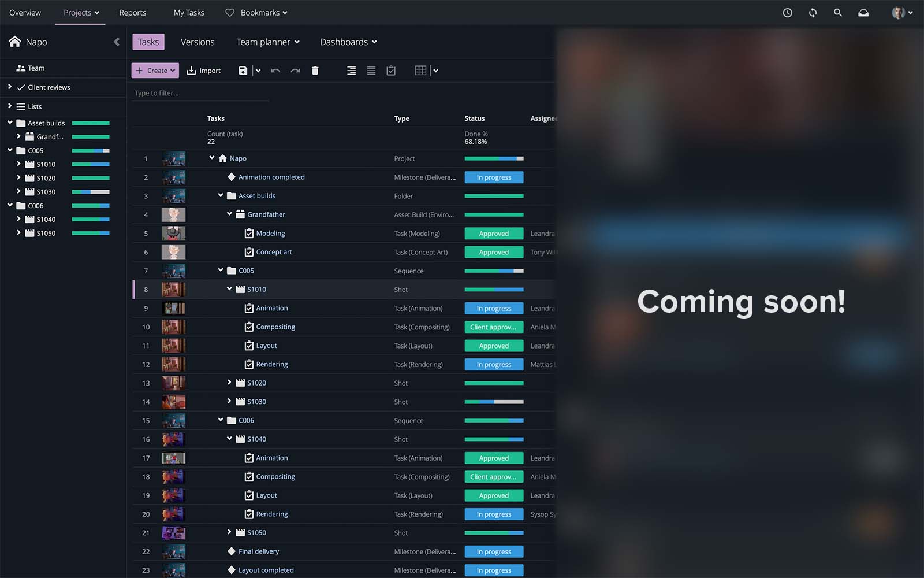Open the Reports menu item
This screenshot has width=924, height=578.
coord(132,13)
